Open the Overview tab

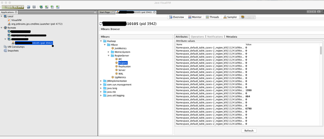pyautogui.click(x=177, y=17)
